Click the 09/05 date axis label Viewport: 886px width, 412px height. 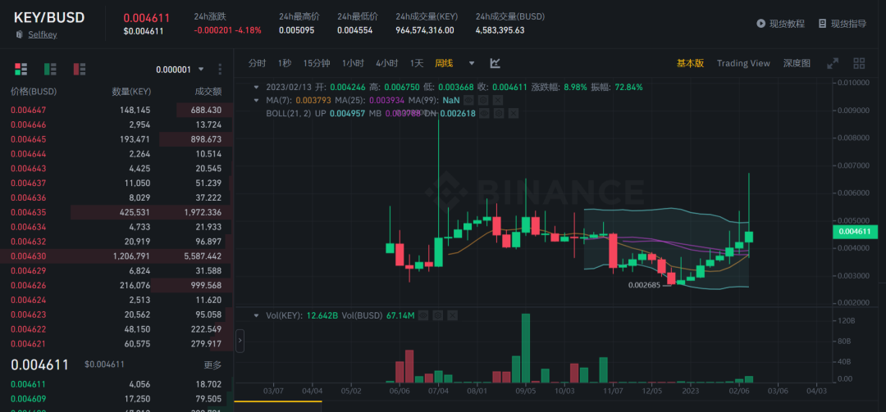[526, 391]
